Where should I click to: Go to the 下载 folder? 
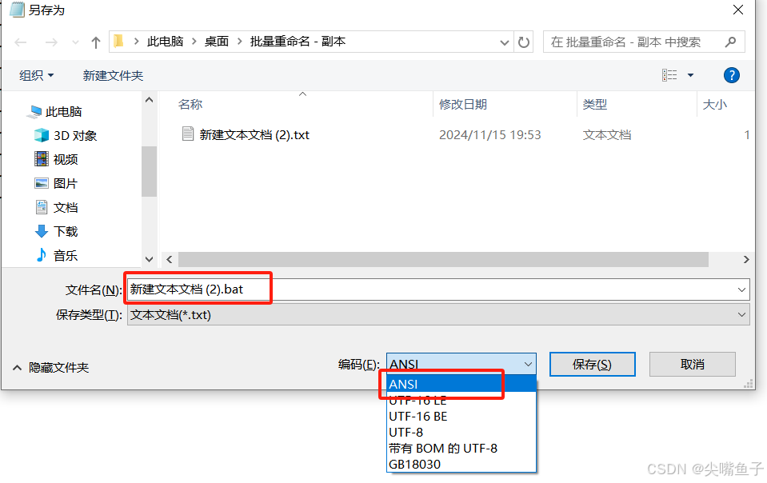[x=56, y=231]
